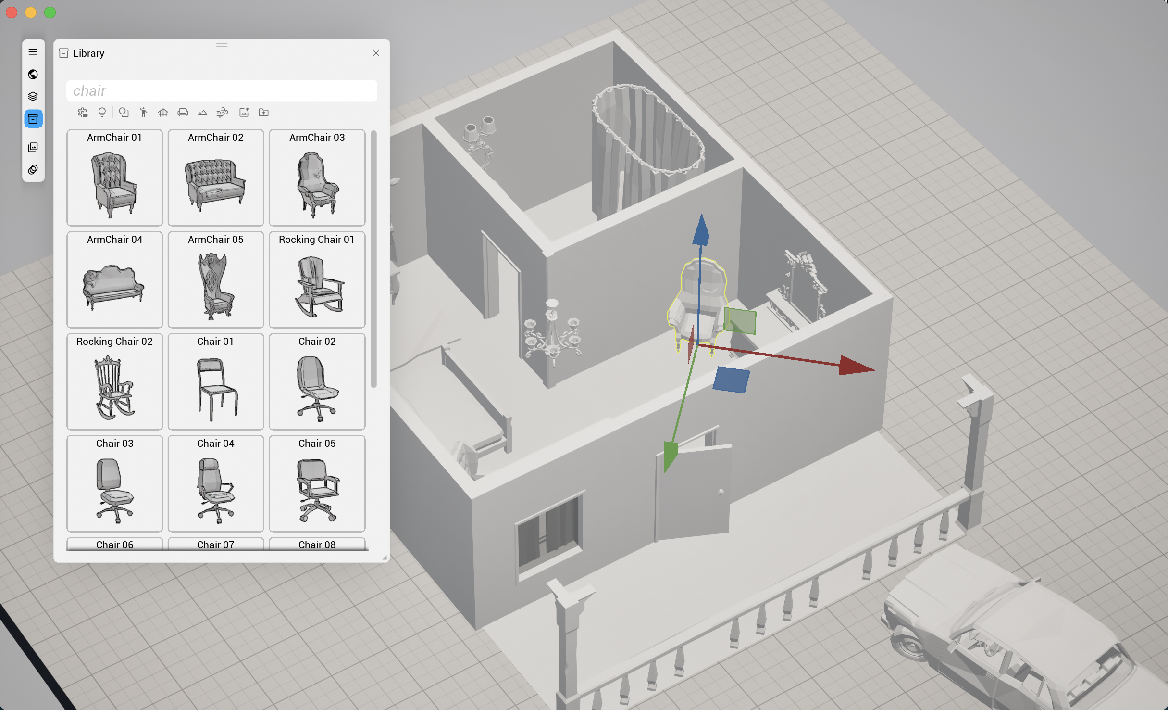Screen dimensions: 1168x710
Task: Select the Chair 01 thumbnail
Action: click(x=216, y=381)
